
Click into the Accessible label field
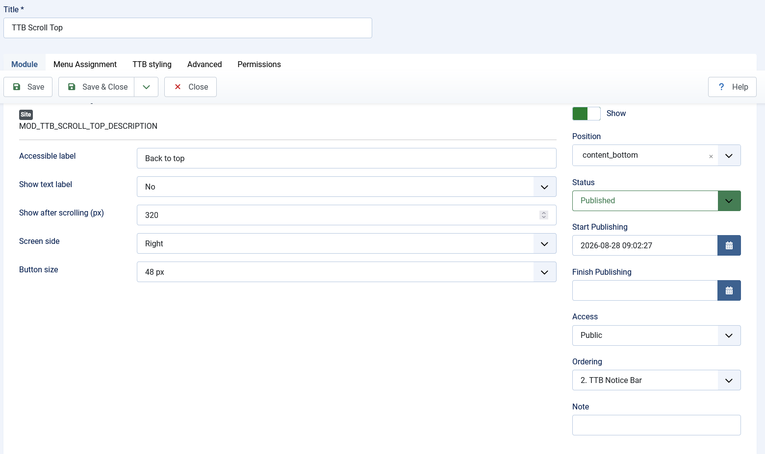(346, 158)
